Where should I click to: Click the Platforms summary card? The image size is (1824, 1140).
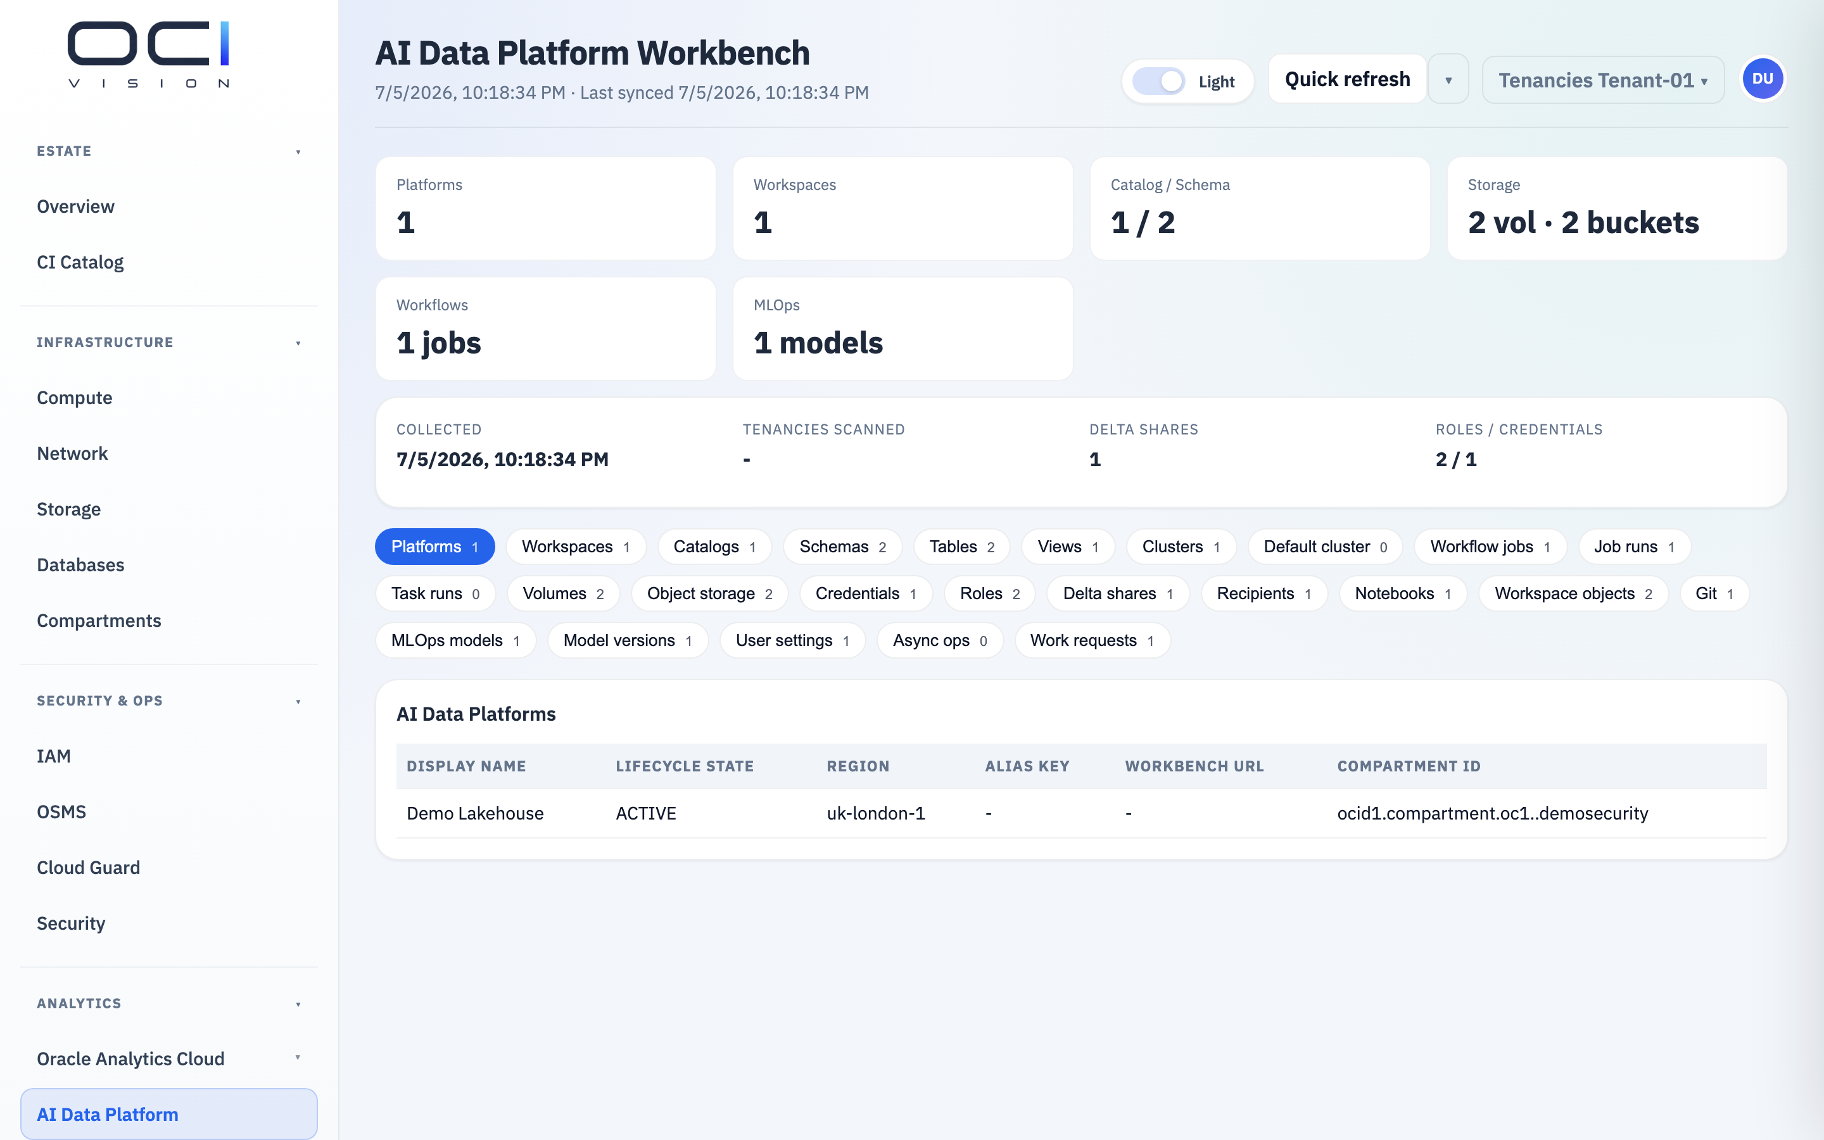pyautogui.click(x=546, y=208)
